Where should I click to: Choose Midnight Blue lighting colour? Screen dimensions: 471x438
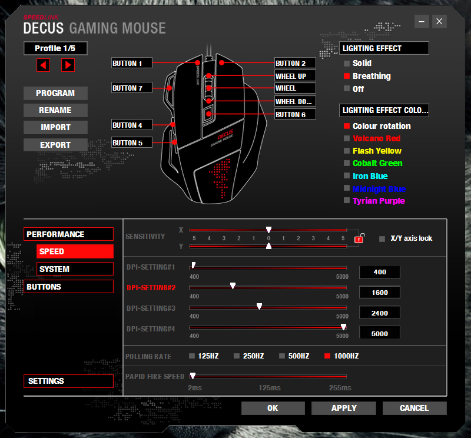coord(347,188)
